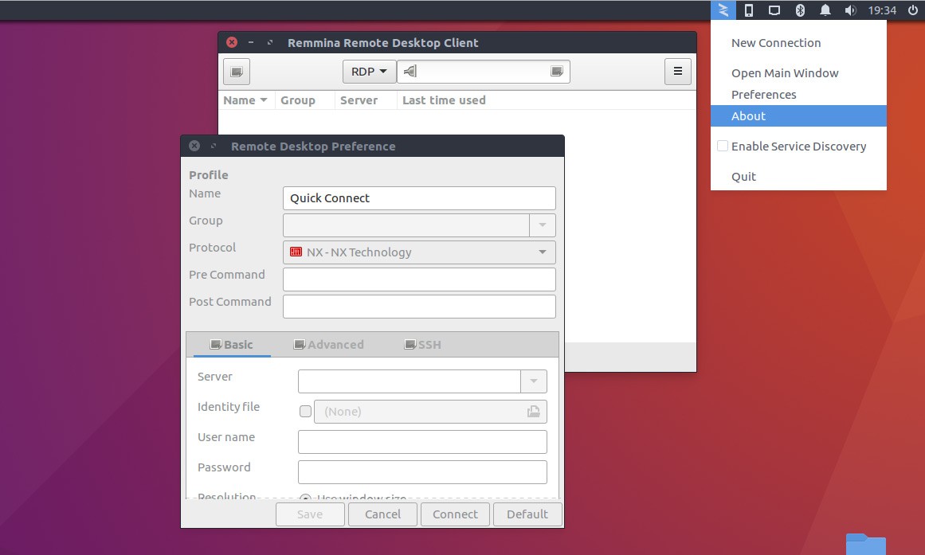This screenshot has width=925, height=555.
Task: Expand the Server history dropdown arrow
Action: click(x=534, y=381)
